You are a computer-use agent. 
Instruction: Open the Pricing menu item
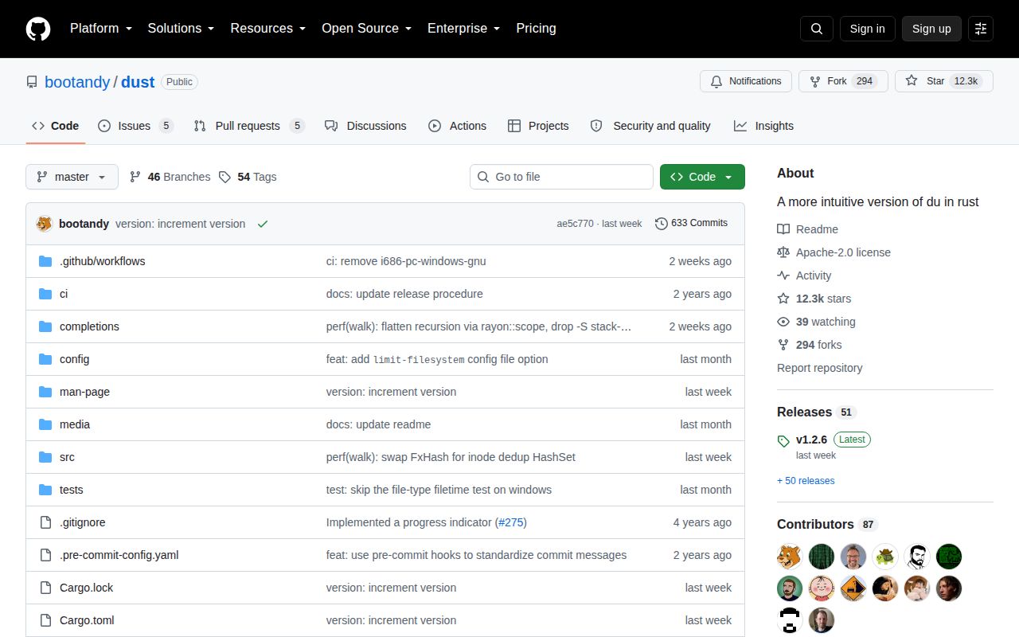click(536, 29)
